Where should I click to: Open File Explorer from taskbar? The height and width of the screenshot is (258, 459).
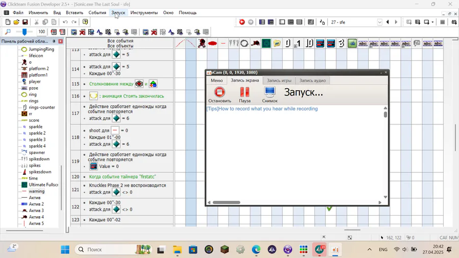pos(177,249)
